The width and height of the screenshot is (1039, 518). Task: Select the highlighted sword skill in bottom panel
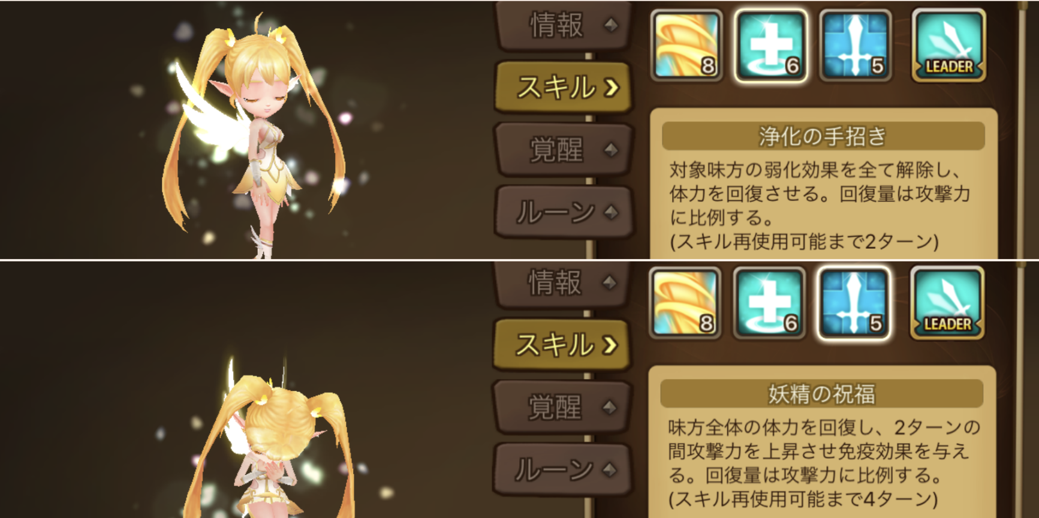(854, 303)
